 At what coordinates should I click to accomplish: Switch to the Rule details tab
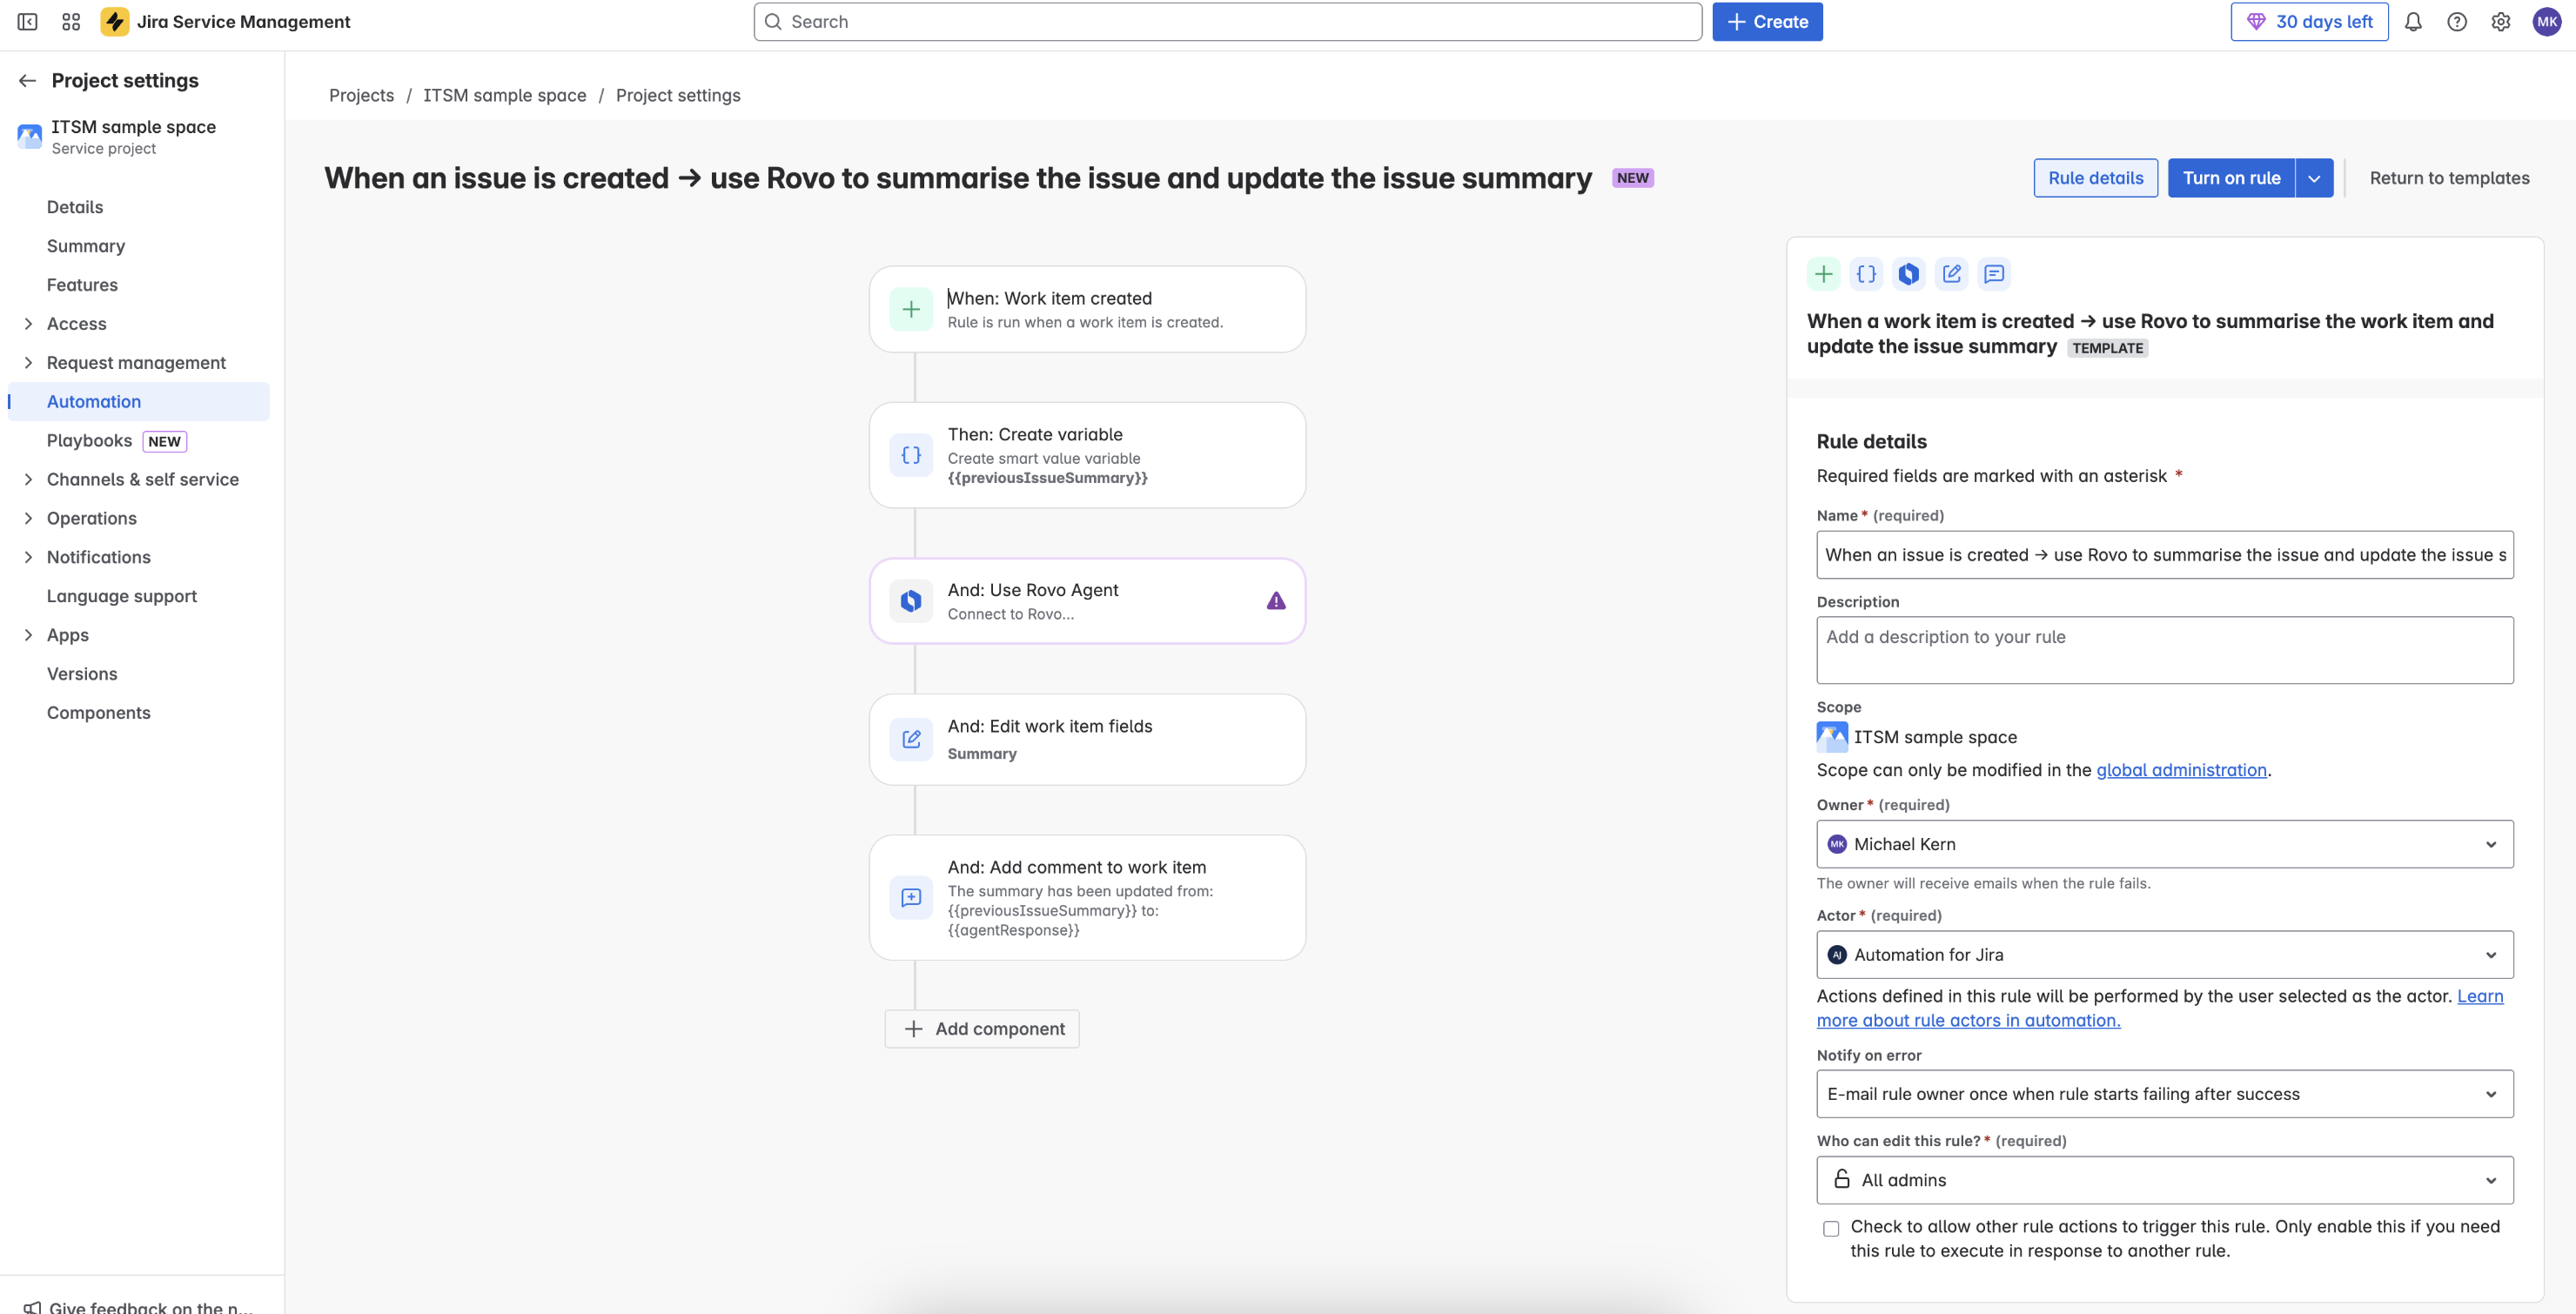[2095, 177]
